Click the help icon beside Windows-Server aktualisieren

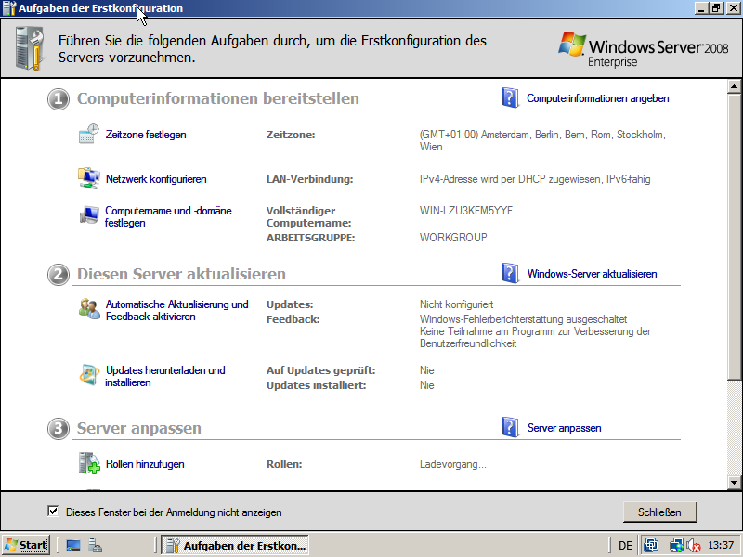510,273
